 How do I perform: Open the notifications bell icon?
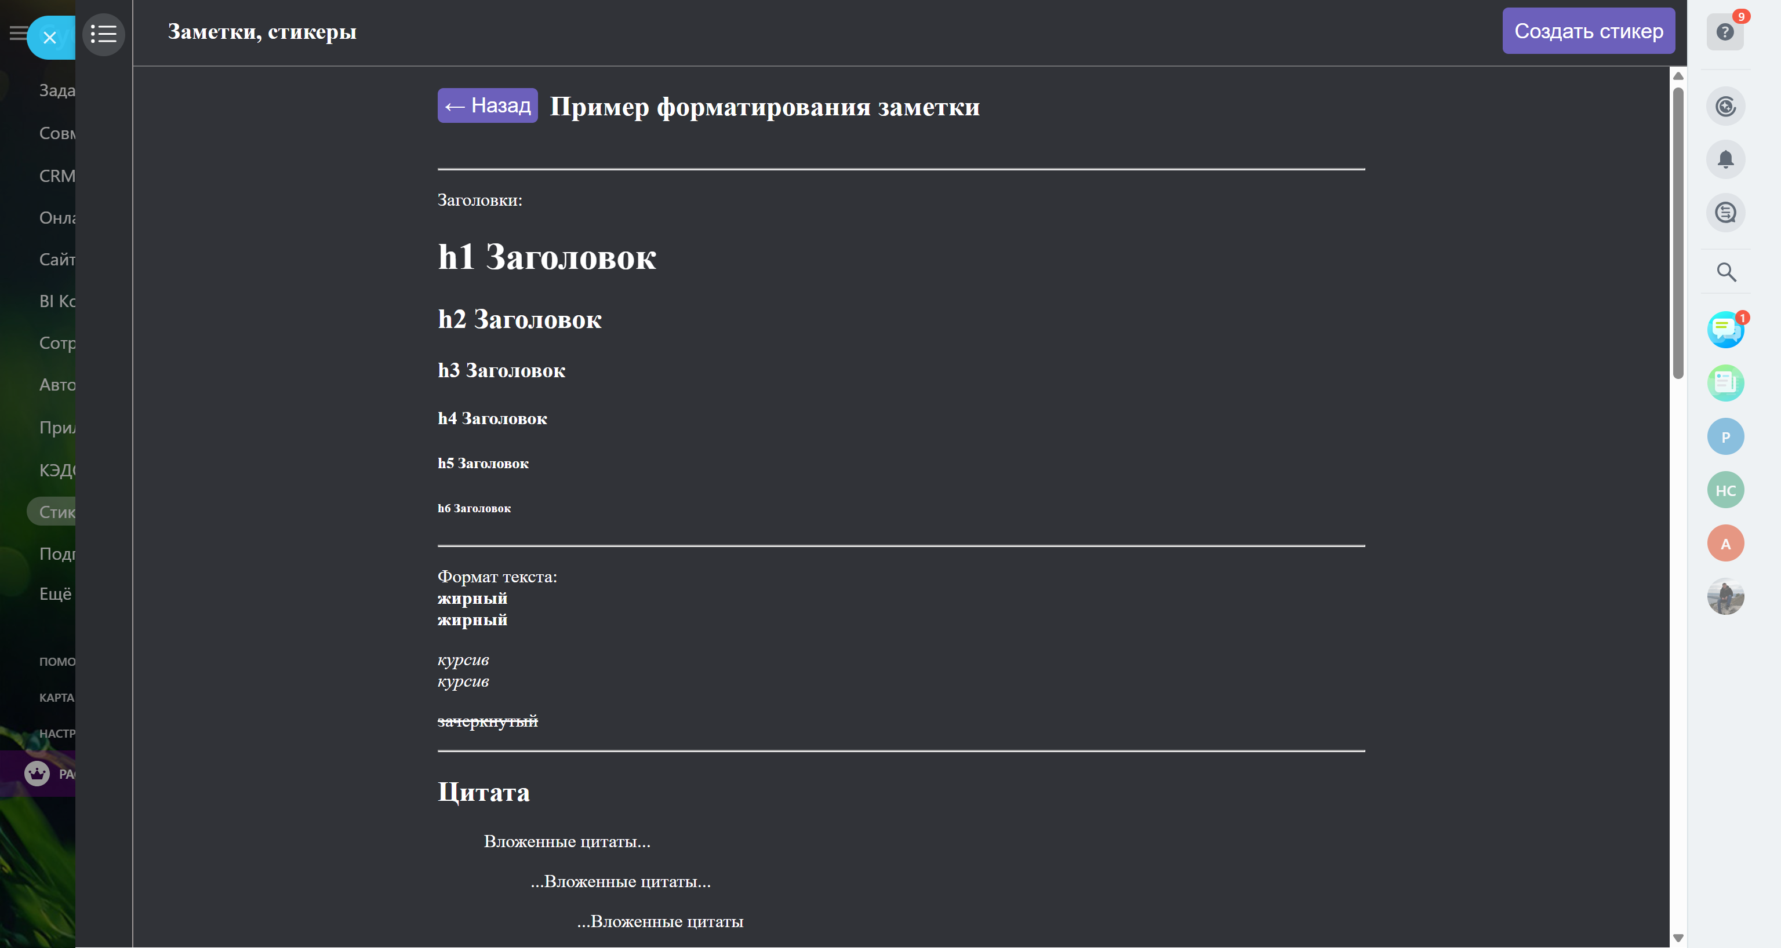(x=1725, y=159)
